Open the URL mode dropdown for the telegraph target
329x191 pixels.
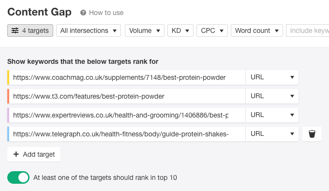point(272,134)
